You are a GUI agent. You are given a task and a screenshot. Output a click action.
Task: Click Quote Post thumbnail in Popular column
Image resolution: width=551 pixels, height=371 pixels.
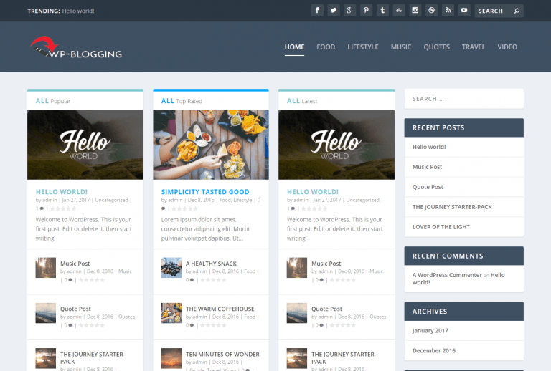click(x=46, y=313)
